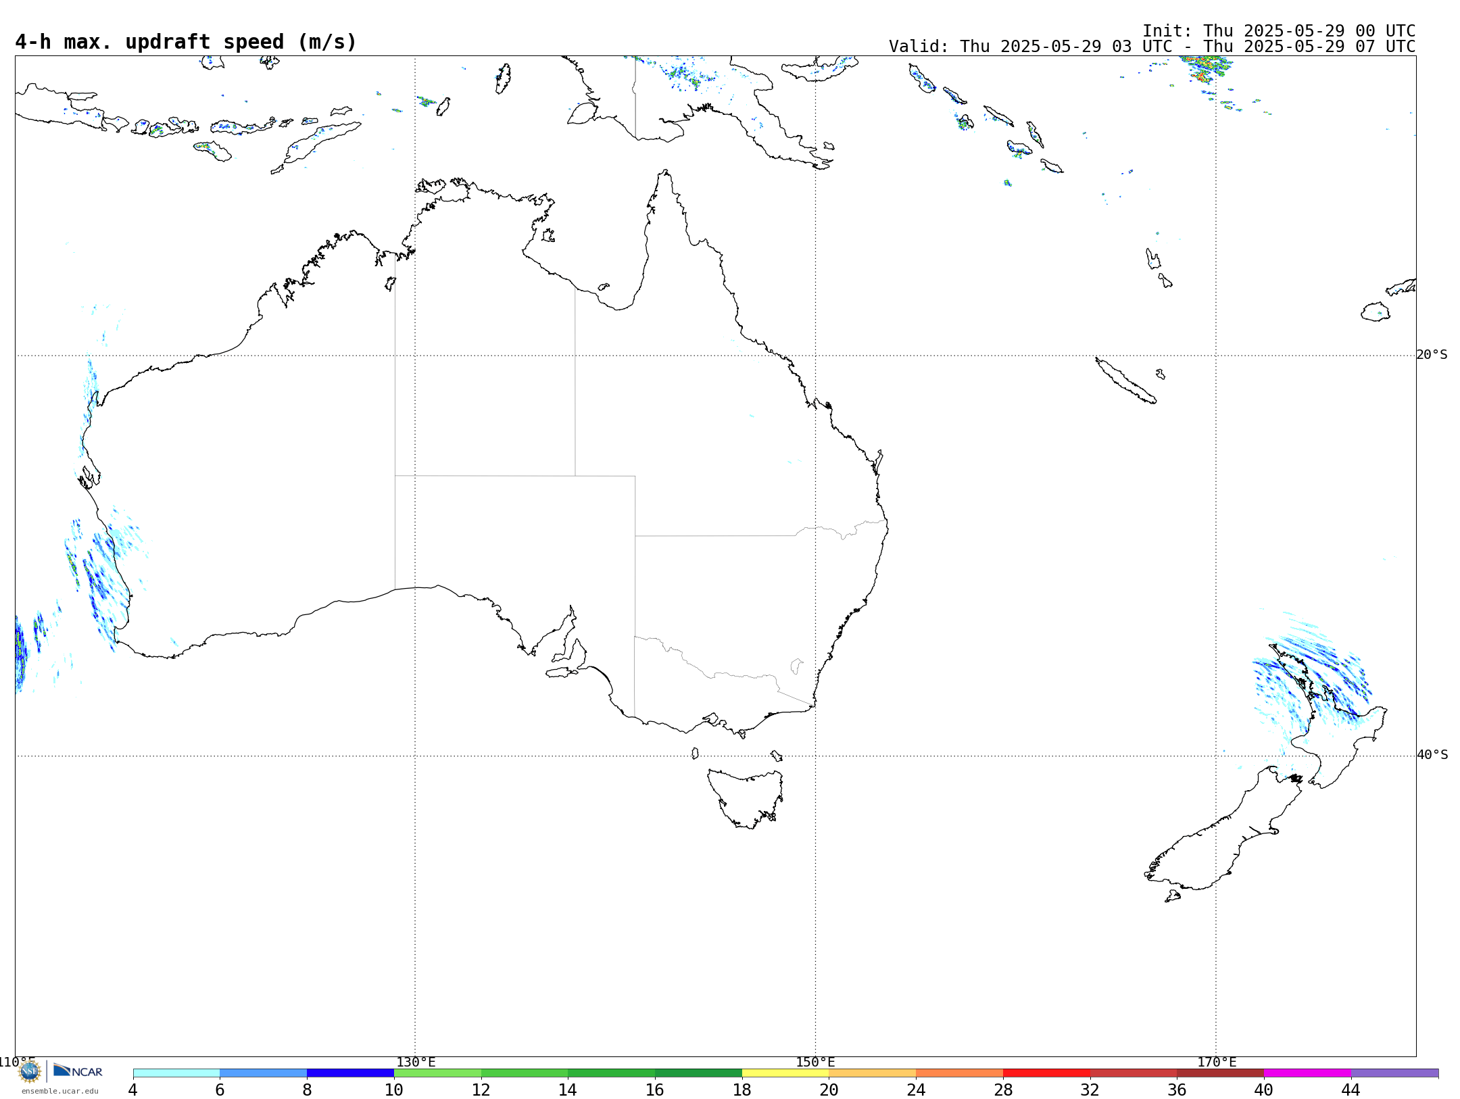Click the light green 10-12 m/s swatch

tap(437, 1073)
